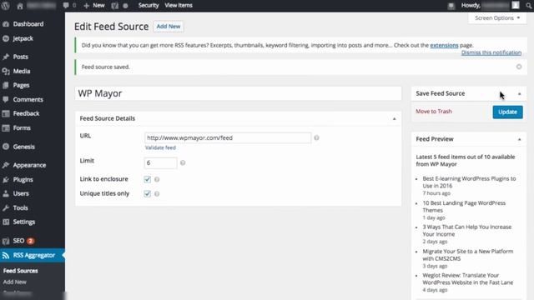Open 10 Best Landing Page WordPress Themes item
The width and height of the screenshot is (534, 300).
click(x=464, y=207)
